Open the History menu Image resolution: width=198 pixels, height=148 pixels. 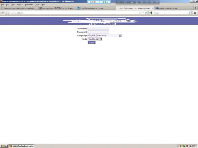20,5
